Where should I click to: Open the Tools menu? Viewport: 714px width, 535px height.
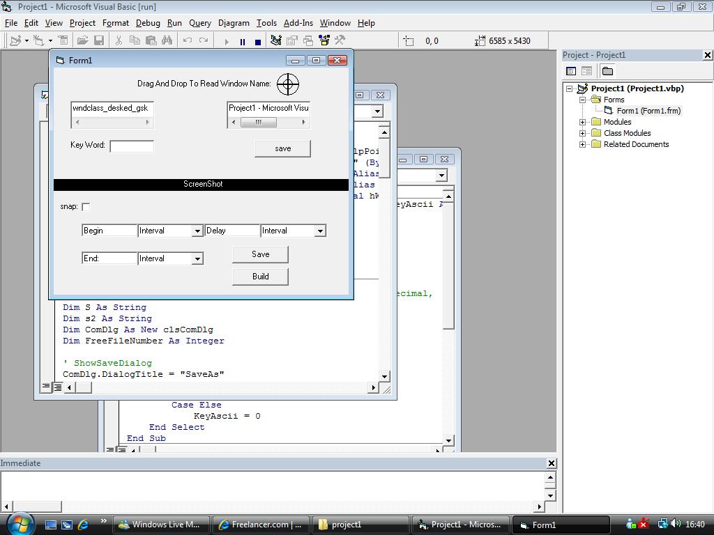(266, 23)
